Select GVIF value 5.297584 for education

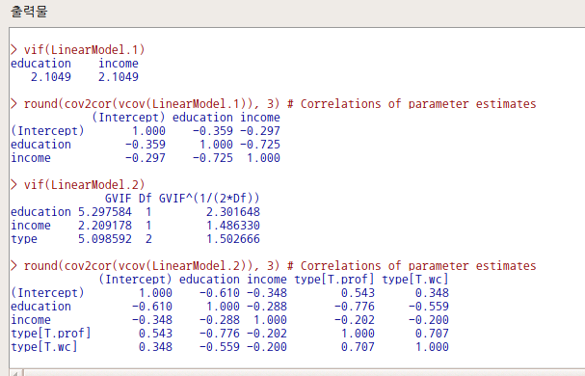click(x=105, y=212)
